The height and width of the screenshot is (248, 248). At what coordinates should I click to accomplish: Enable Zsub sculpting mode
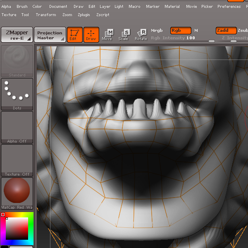[243, 30]
